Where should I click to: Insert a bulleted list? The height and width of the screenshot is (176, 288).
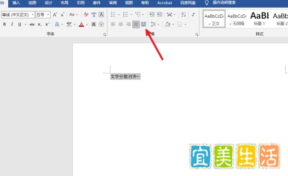point(113,14)
